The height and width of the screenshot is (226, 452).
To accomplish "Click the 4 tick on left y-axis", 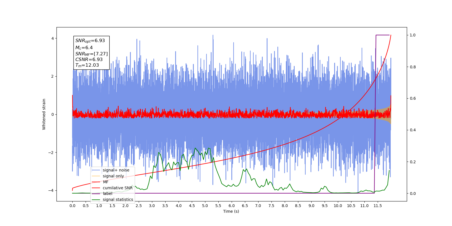I will [x=53, y=38].
